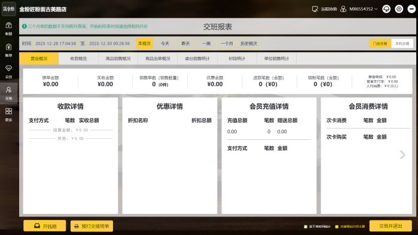Click the 收款详情 panel heading
Image resolution: width=418 pixels, height=235 pixels.
click(x=71, y=106)
